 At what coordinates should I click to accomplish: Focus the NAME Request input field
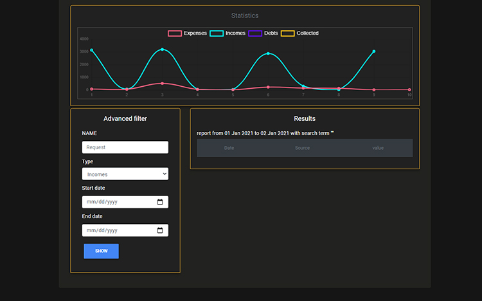125,147
